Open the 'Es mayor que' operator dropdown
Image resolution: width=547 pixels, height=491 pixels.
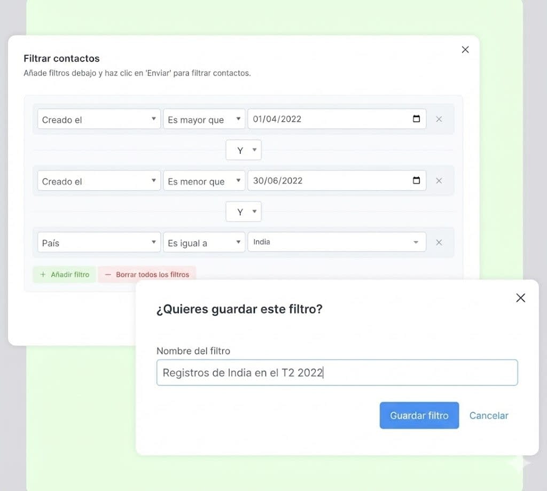[204, 119]
